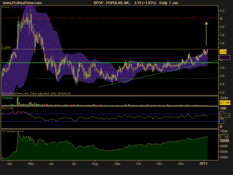Image resolution: width=233 pixels, height=175 pixels.
Task: Click the May label on time axis
Action: tap(31, 164)
